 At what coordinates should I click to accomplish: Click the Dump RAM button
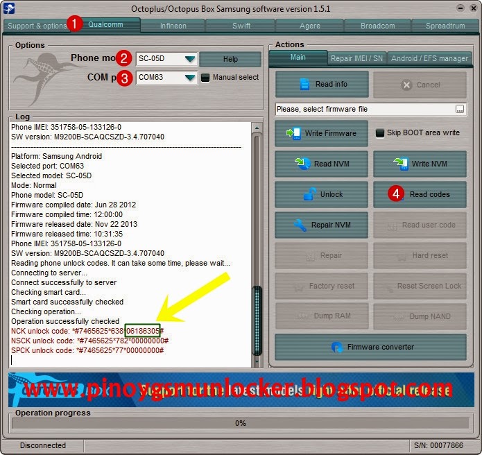tap(321, 316)
